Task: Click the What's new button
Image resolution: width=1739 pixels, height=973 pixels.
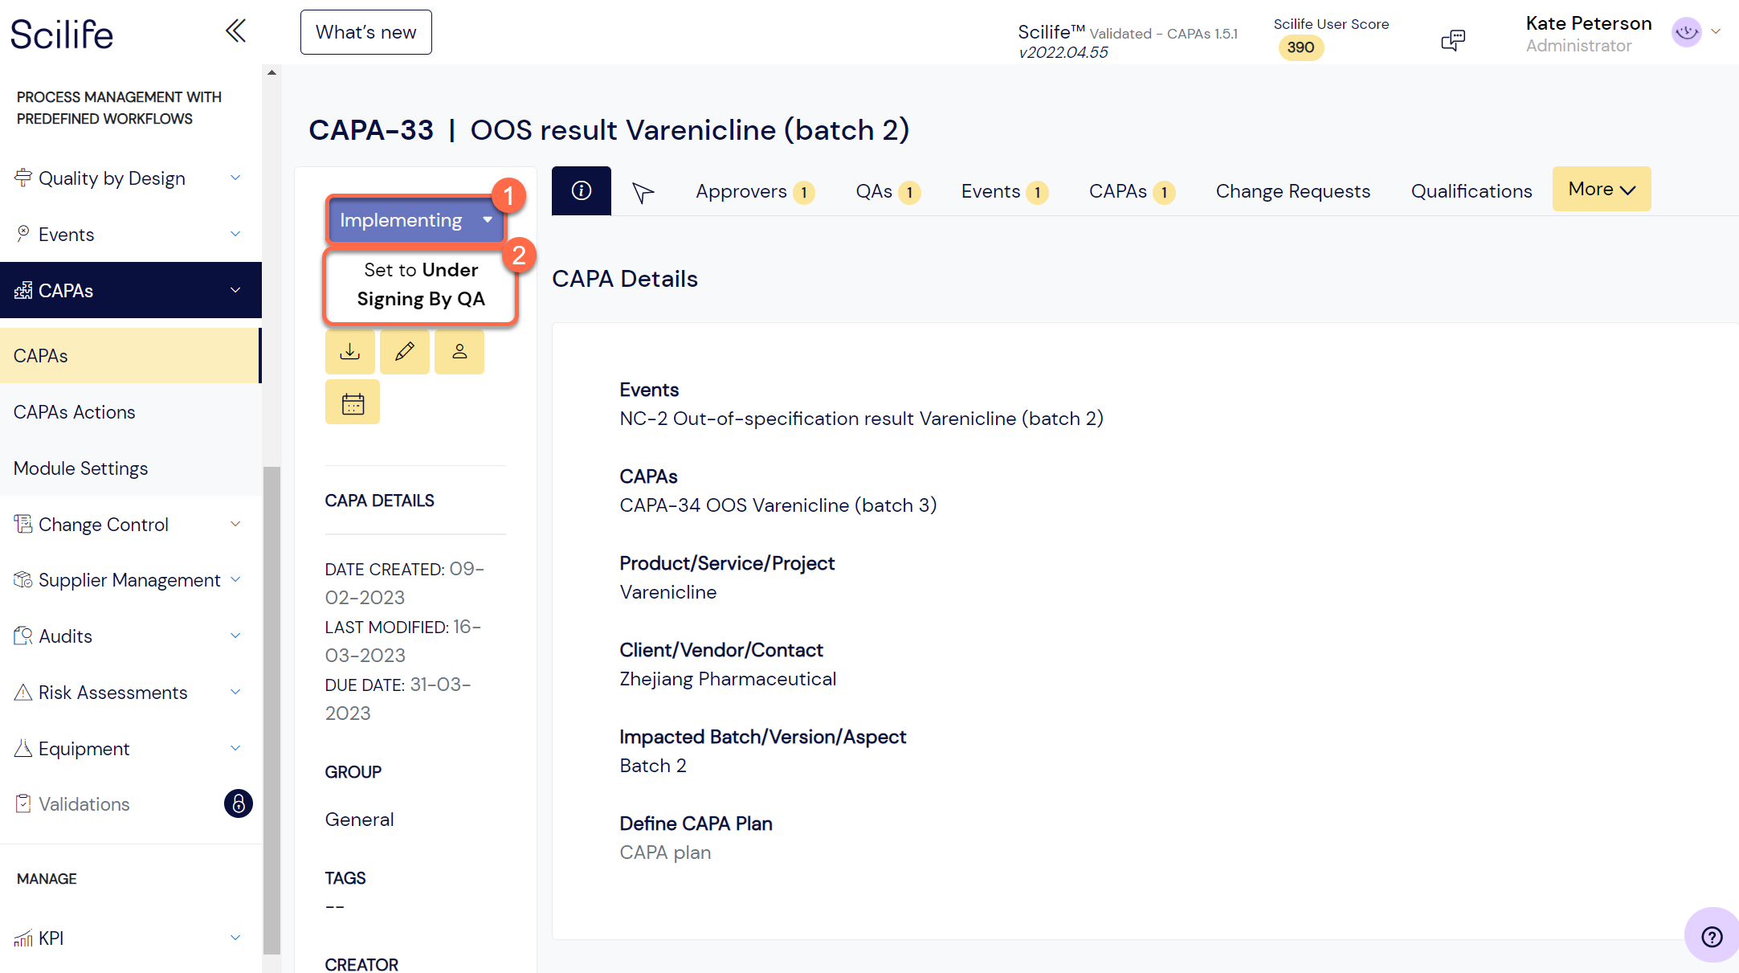Action: [365, 31]
